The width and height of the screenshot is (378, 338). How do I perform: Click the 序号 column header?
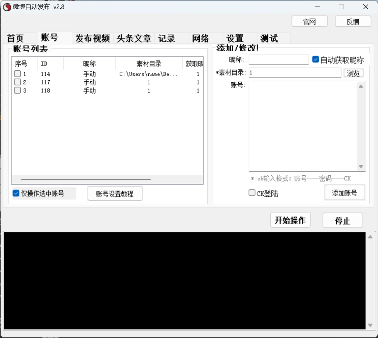[x=24, y=64]
